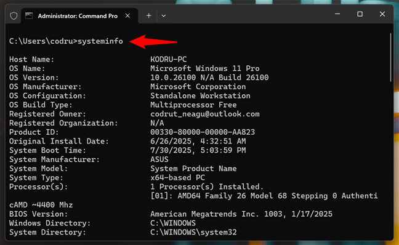Click the vertical scrollbar thumb

point(390,57)
